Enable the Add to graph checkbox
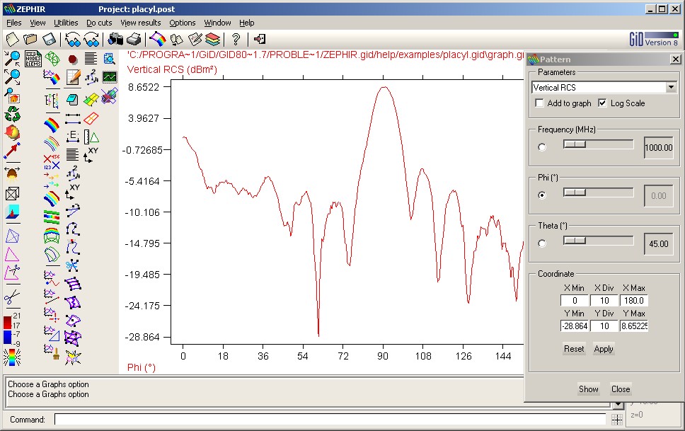Screen dimensions: 685x431 (x=539, y=103)
